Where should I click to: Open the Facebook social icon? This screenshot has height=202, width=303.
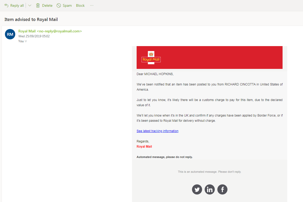[222, 190]
